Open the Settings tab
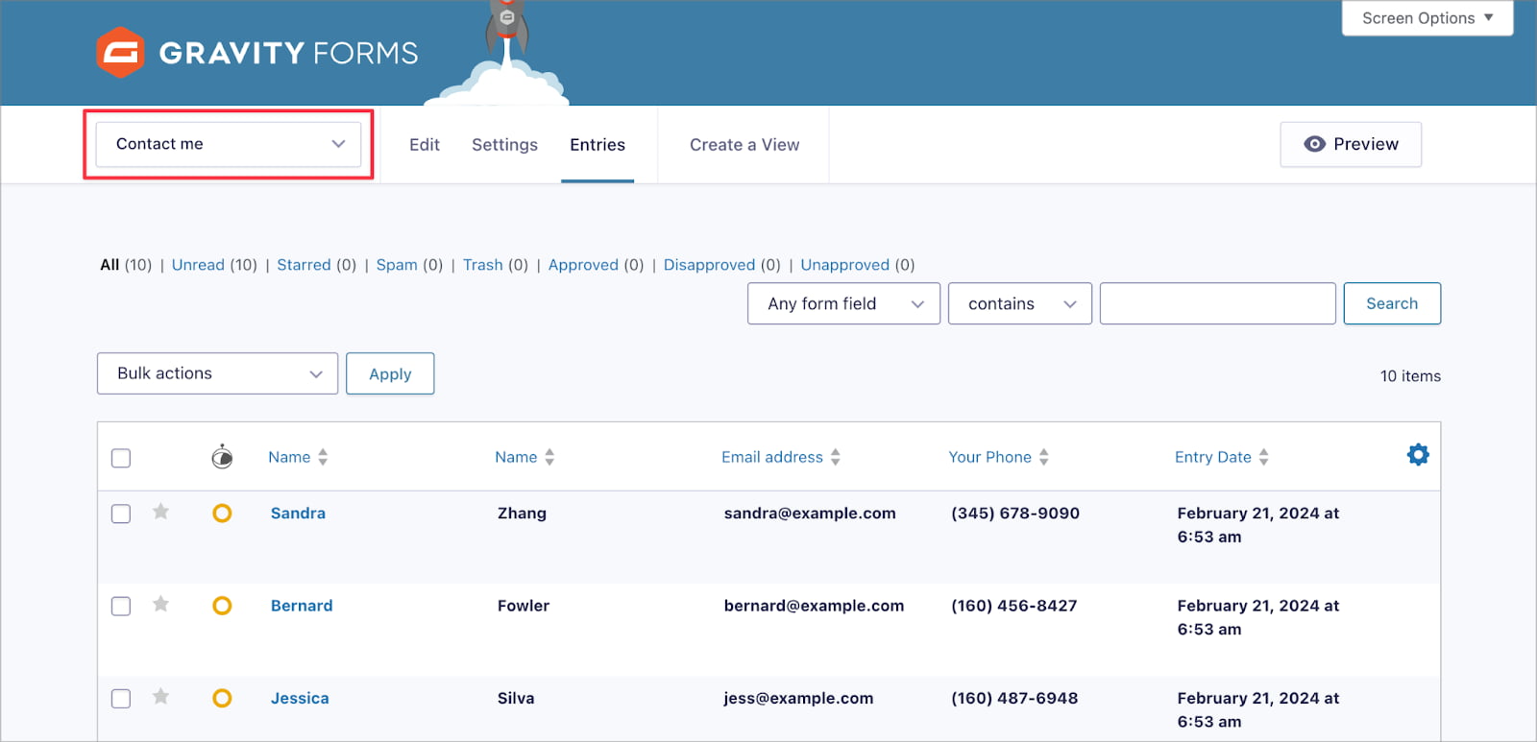The width and height of the screenshot is (1537, 742). (504, 145)
